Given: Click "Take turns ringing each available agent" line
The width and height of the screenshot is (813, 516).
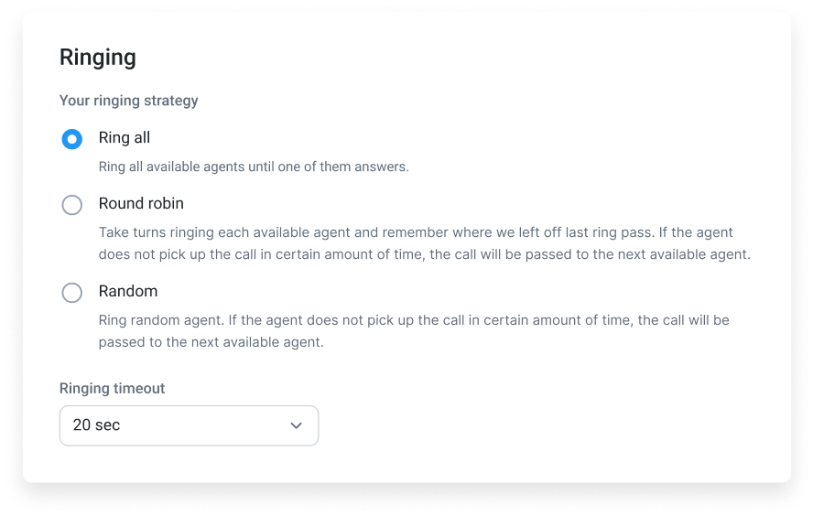Looking at the screenshot, I should click(416, 232).
